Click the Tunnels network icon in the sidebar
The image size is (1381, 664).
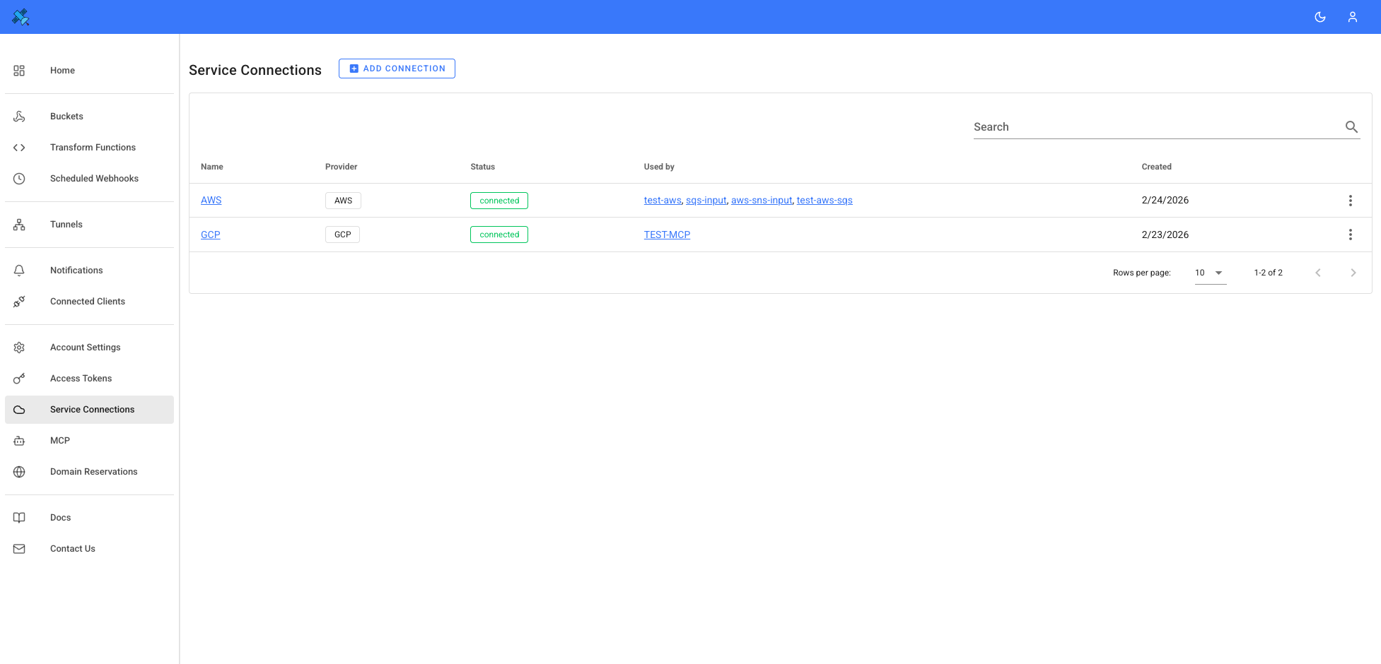click(x=19, y=225)
